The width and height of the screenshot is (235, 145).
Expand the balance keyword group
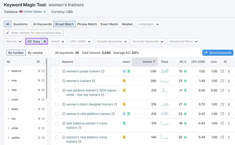8,71
